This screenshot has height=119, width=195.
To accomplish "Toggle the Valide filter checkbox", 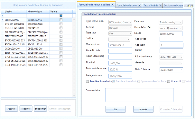I will (x=61, y=16).
